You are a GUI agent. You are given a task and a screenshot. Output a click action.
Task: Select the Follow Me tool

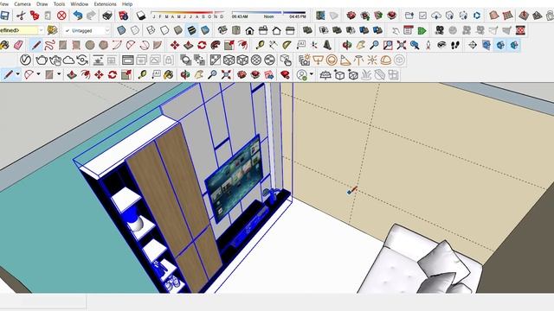coord(216,45)
